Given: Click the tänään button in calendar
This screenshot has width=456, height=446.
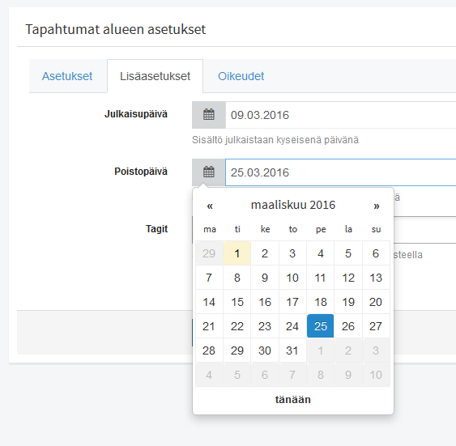Looking at the screenshot, I should [293, 400].
